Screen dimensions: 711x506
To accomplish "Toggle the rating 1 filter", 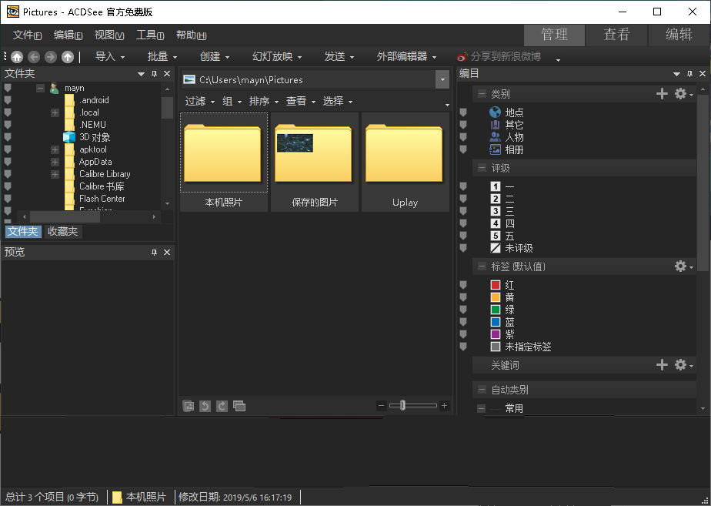I will click(x=496, y=186).
